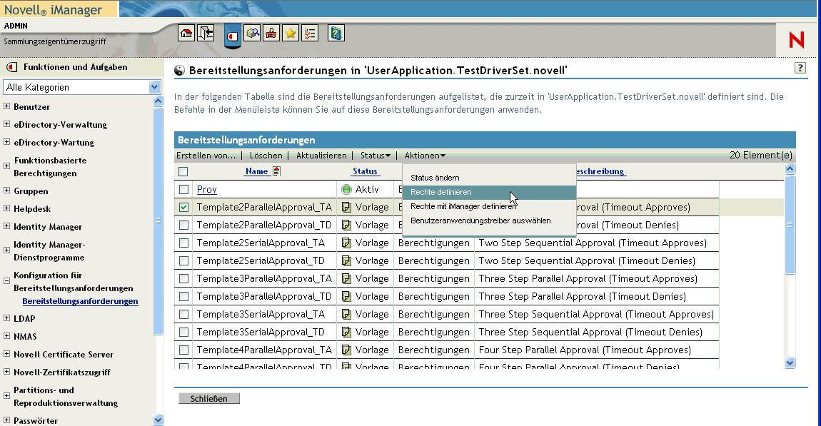Select 'Rechte definieren' menu entry
Image resolution: width=821 pixels, height=426 pixels.
[x=440, y=192]
